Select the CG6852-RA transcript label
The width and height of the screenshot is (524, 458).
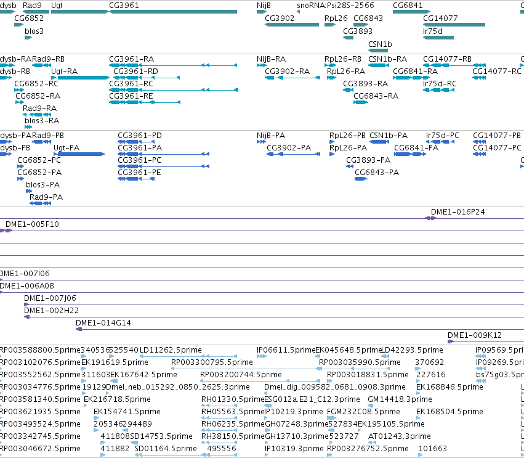pos(38,96)
